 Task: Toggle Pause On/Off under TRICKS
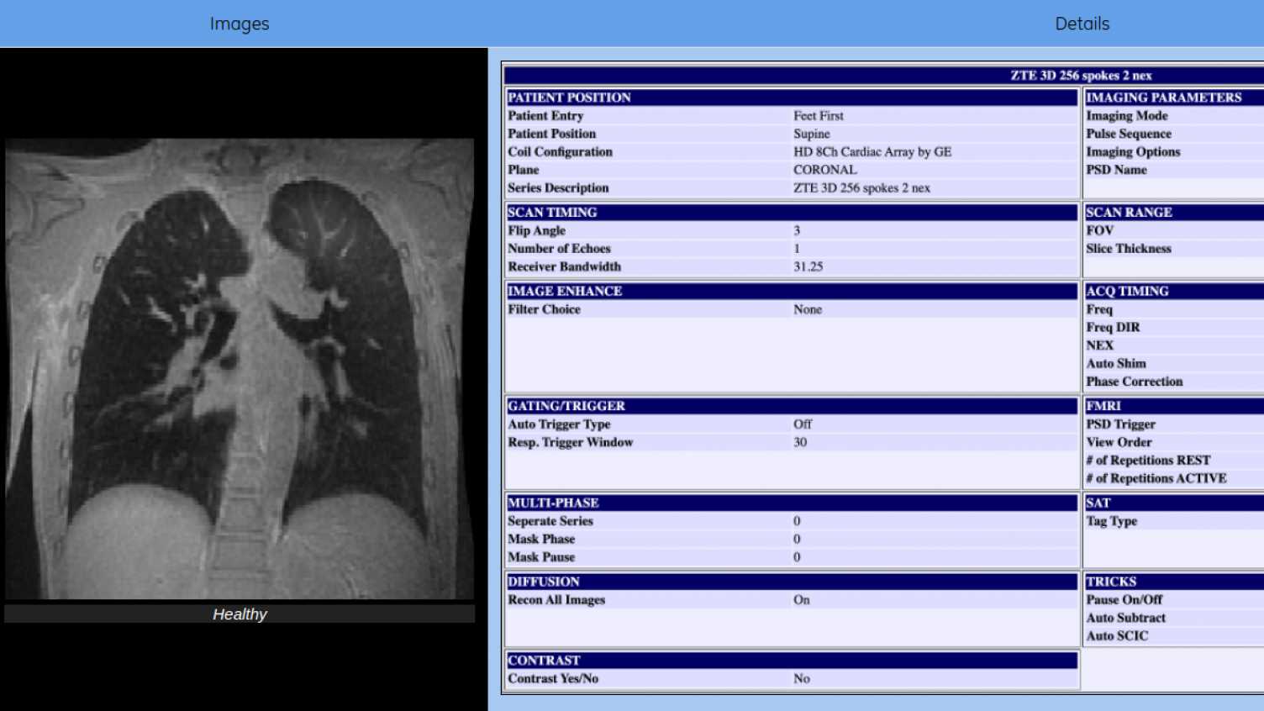(x=1124, y=600)
